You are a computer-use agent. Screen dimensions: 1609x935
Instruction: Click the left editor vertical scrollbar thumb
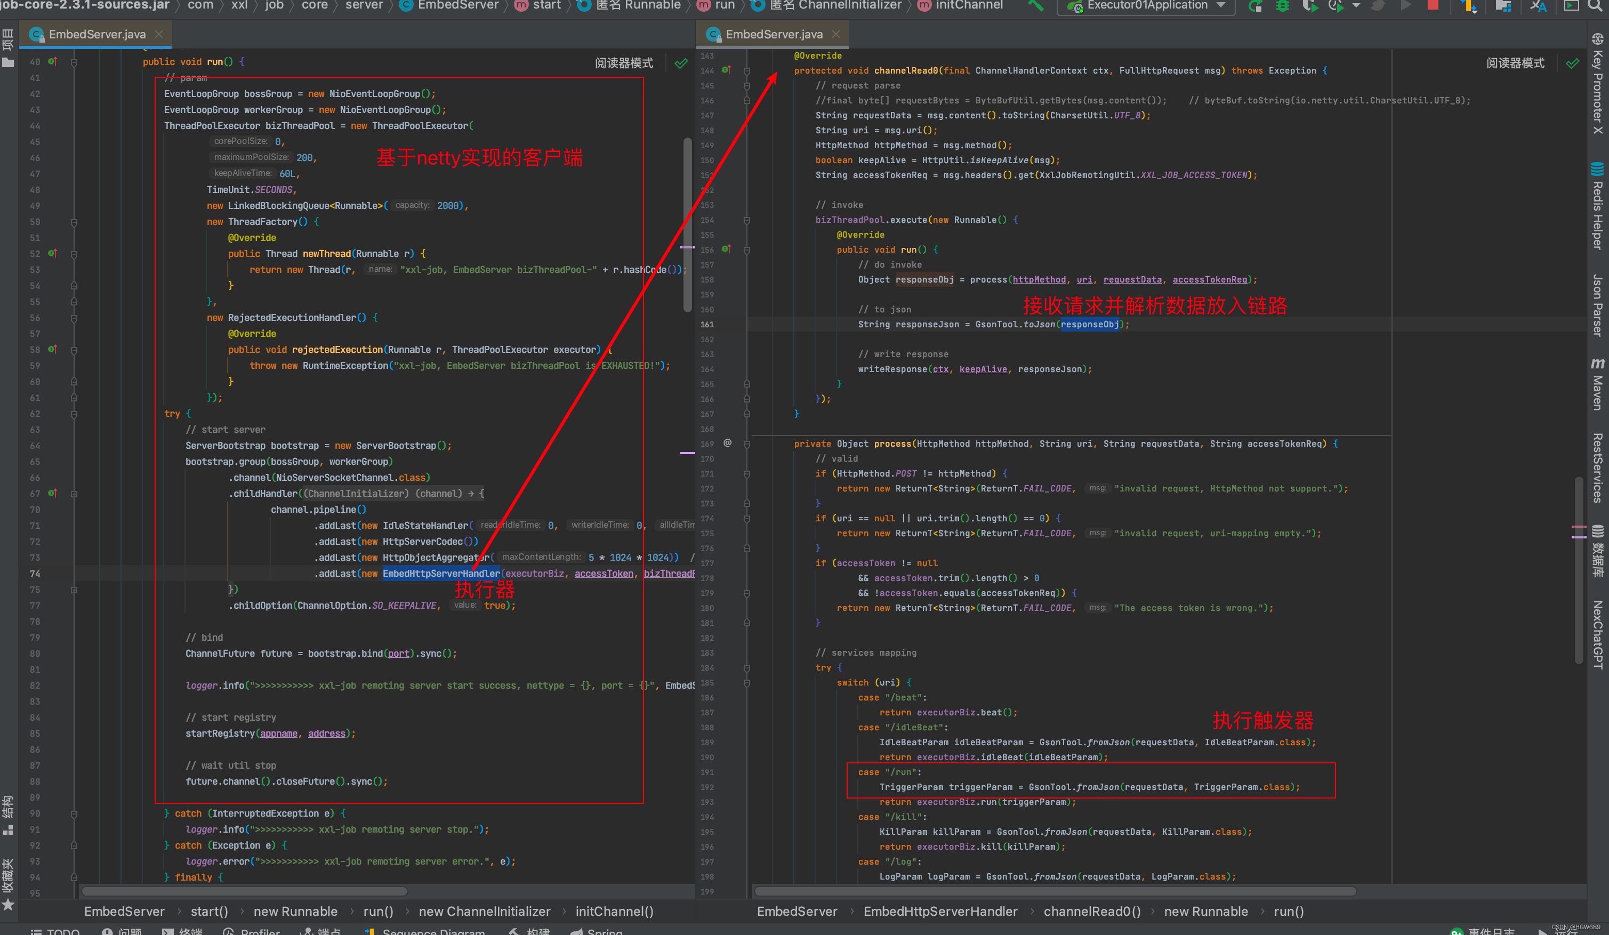[x=688, y=224]
